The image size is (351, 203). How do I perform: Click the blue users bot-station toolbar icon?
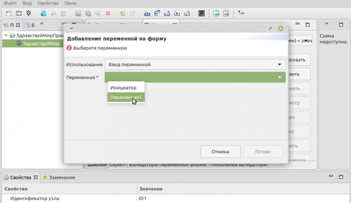coord(43,14)
